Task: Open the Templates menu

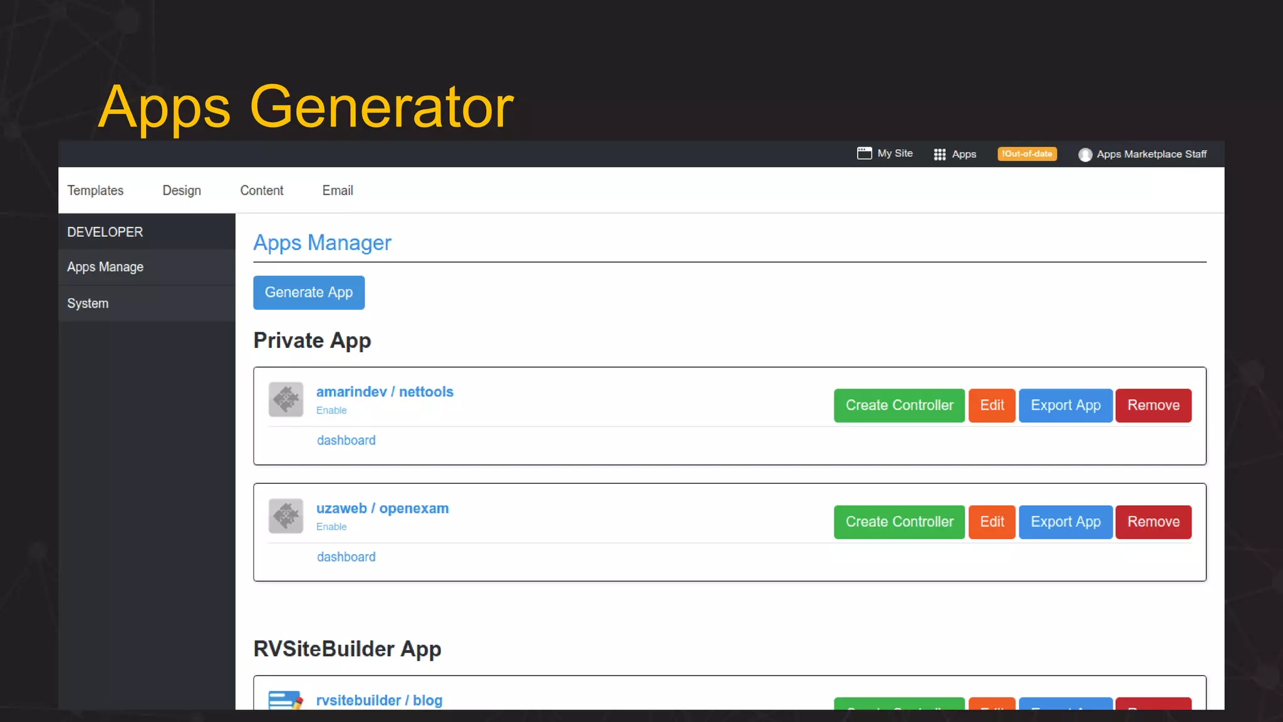Action: click(95, 191)
